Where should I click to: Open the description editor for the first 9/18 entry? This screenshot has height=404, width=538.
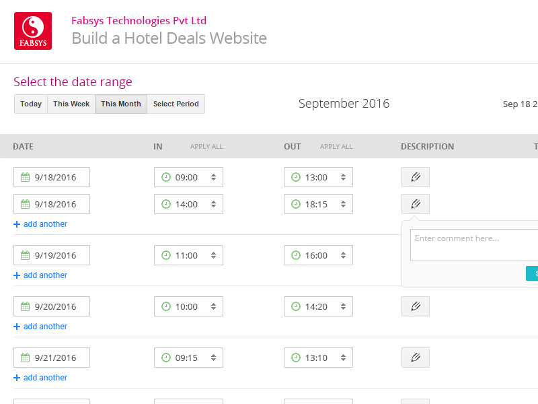coord(415,176)
